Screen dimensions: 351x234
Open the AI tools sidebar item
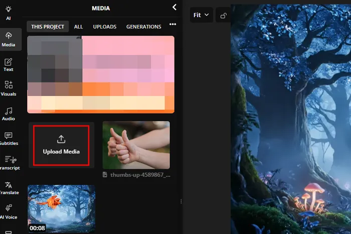[x=9, y=13]
